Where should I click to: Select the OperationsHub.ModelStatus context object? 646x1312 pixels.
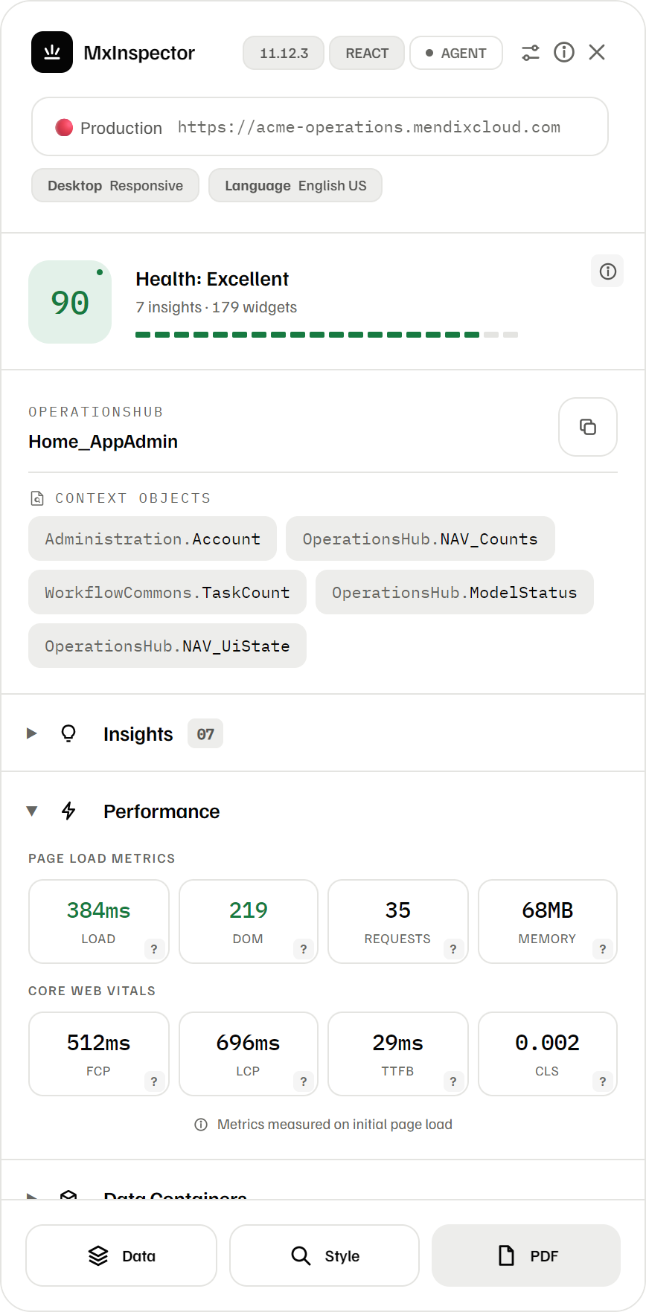pos(455,592)
